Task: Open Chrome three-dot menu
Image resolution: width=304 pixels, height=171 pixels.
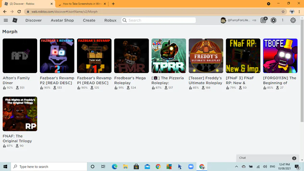Action: click(x=299, y=11)
